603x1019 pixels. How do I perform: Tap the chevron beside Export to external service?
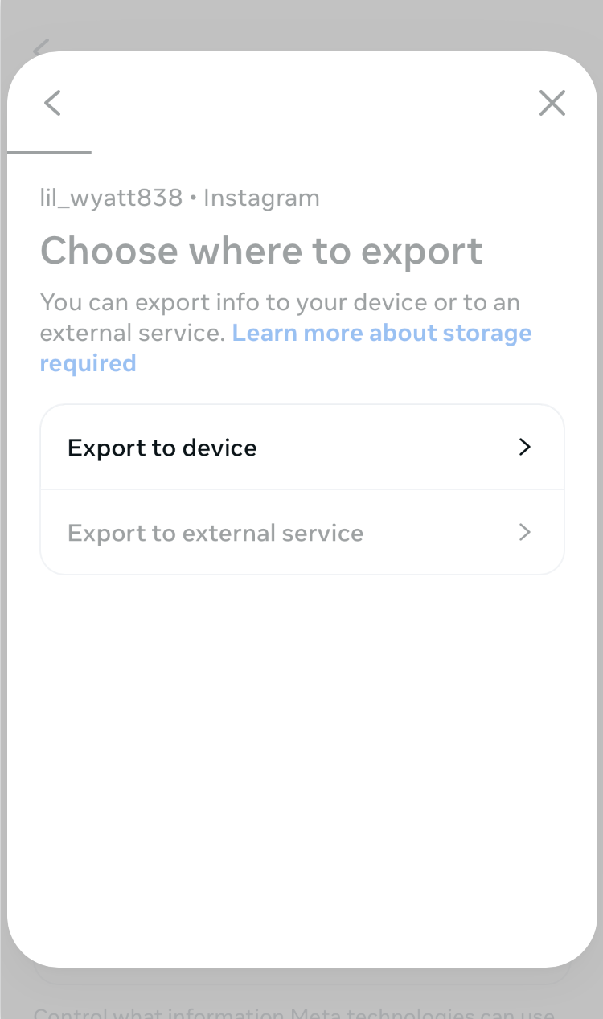pos(524,532)
